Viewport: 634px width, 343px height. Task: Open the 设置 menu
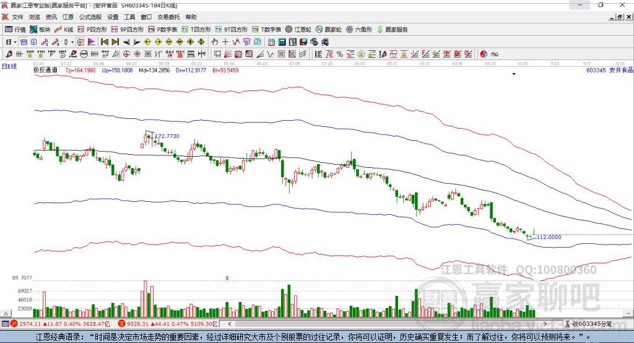coord(113,17)
